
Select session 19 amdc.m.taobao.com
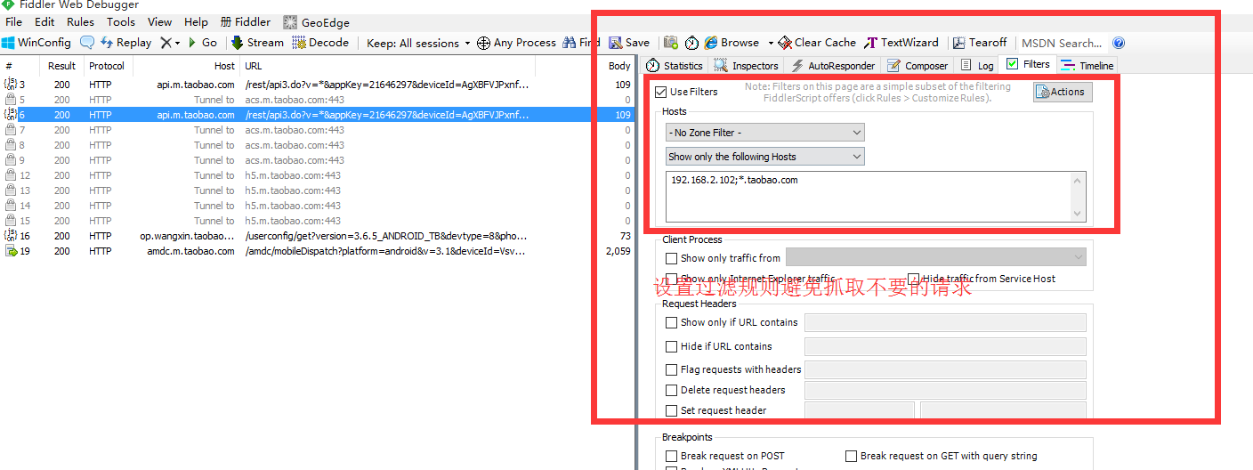[x=318, y=251]
